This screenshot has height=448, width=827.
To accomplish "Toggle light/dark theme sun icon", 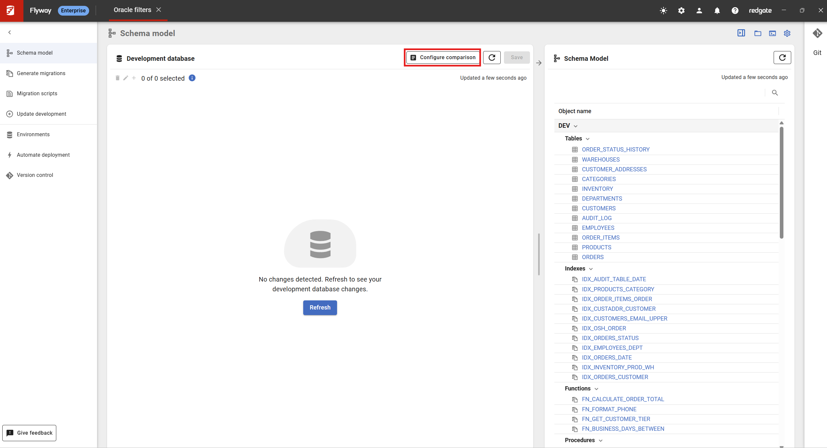I will coord(663,10).
